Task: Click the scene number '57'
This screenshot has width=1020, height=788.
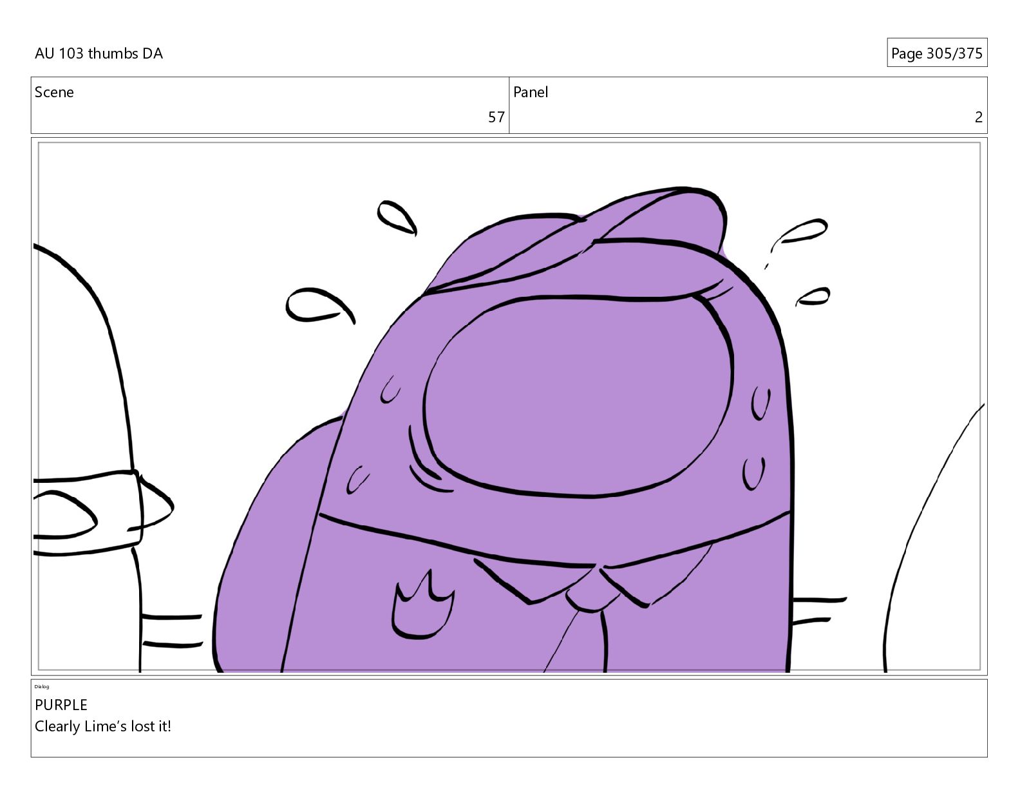Action: coord(496,117)
